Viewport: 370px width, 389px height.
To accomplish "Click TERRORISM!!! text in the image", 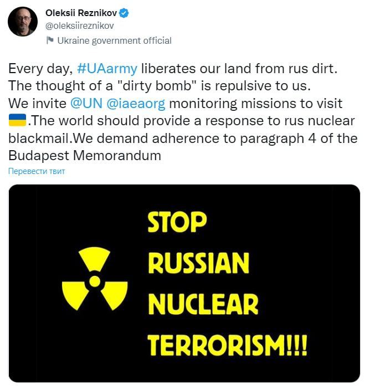I will coord(227,345).
